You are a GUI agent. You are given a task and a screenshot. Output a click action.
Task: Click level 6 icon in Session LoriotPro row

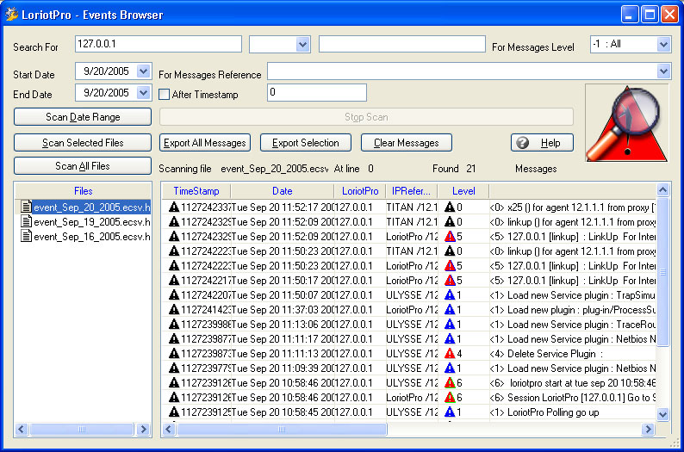450,398
